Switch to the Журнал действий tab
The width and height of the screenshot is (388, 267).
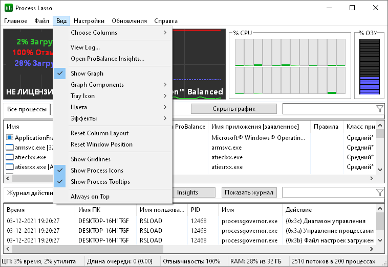pyautogui.click(x=29, y=193)
